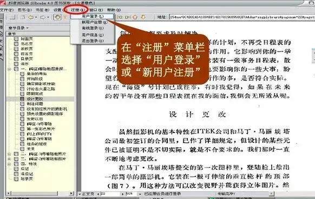Open the 章节目录 dropdown

18,28
